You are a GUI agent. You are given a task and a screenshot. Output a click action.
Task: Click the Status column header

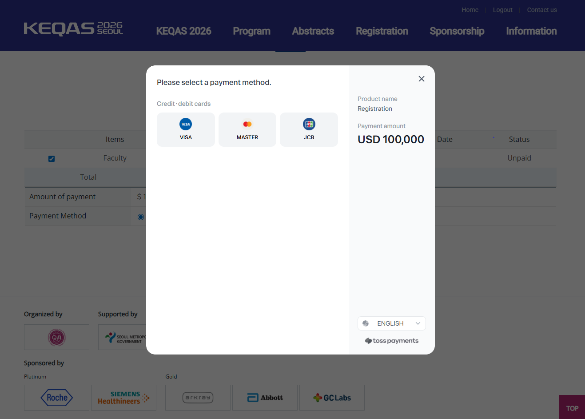coord(519,139)
